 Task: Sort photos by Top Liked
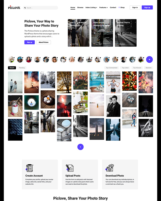tap(125, 68)
